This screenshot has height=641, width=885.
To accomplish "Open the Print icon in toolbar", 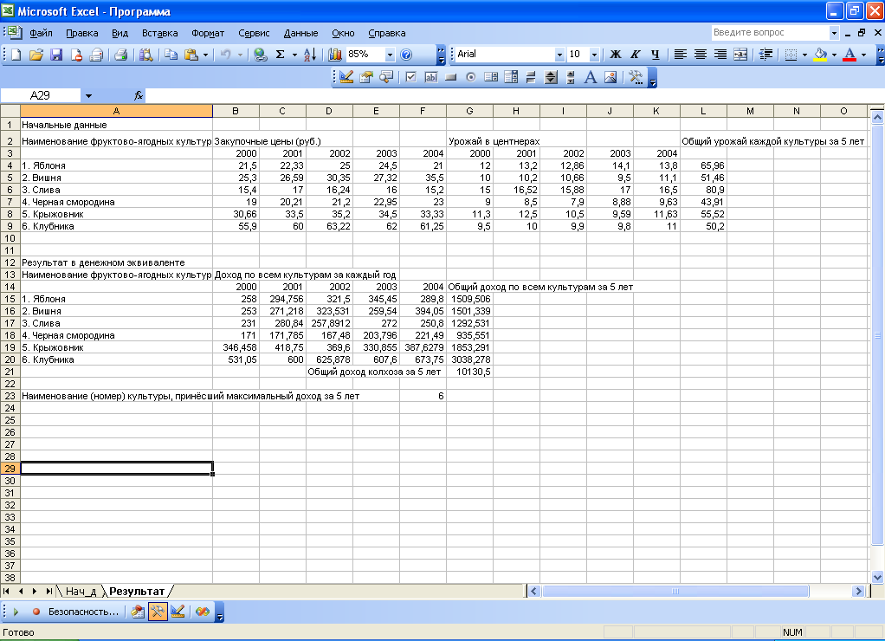I will tap(121, 55).
